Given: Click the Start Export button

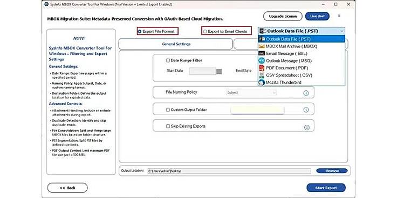Looking at the screenshot, I should tap(326, 188).
